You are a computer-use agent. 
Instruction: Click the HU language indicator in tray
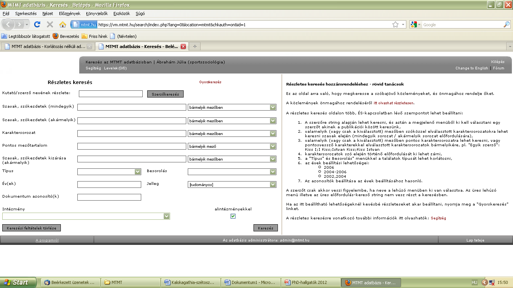474,282
